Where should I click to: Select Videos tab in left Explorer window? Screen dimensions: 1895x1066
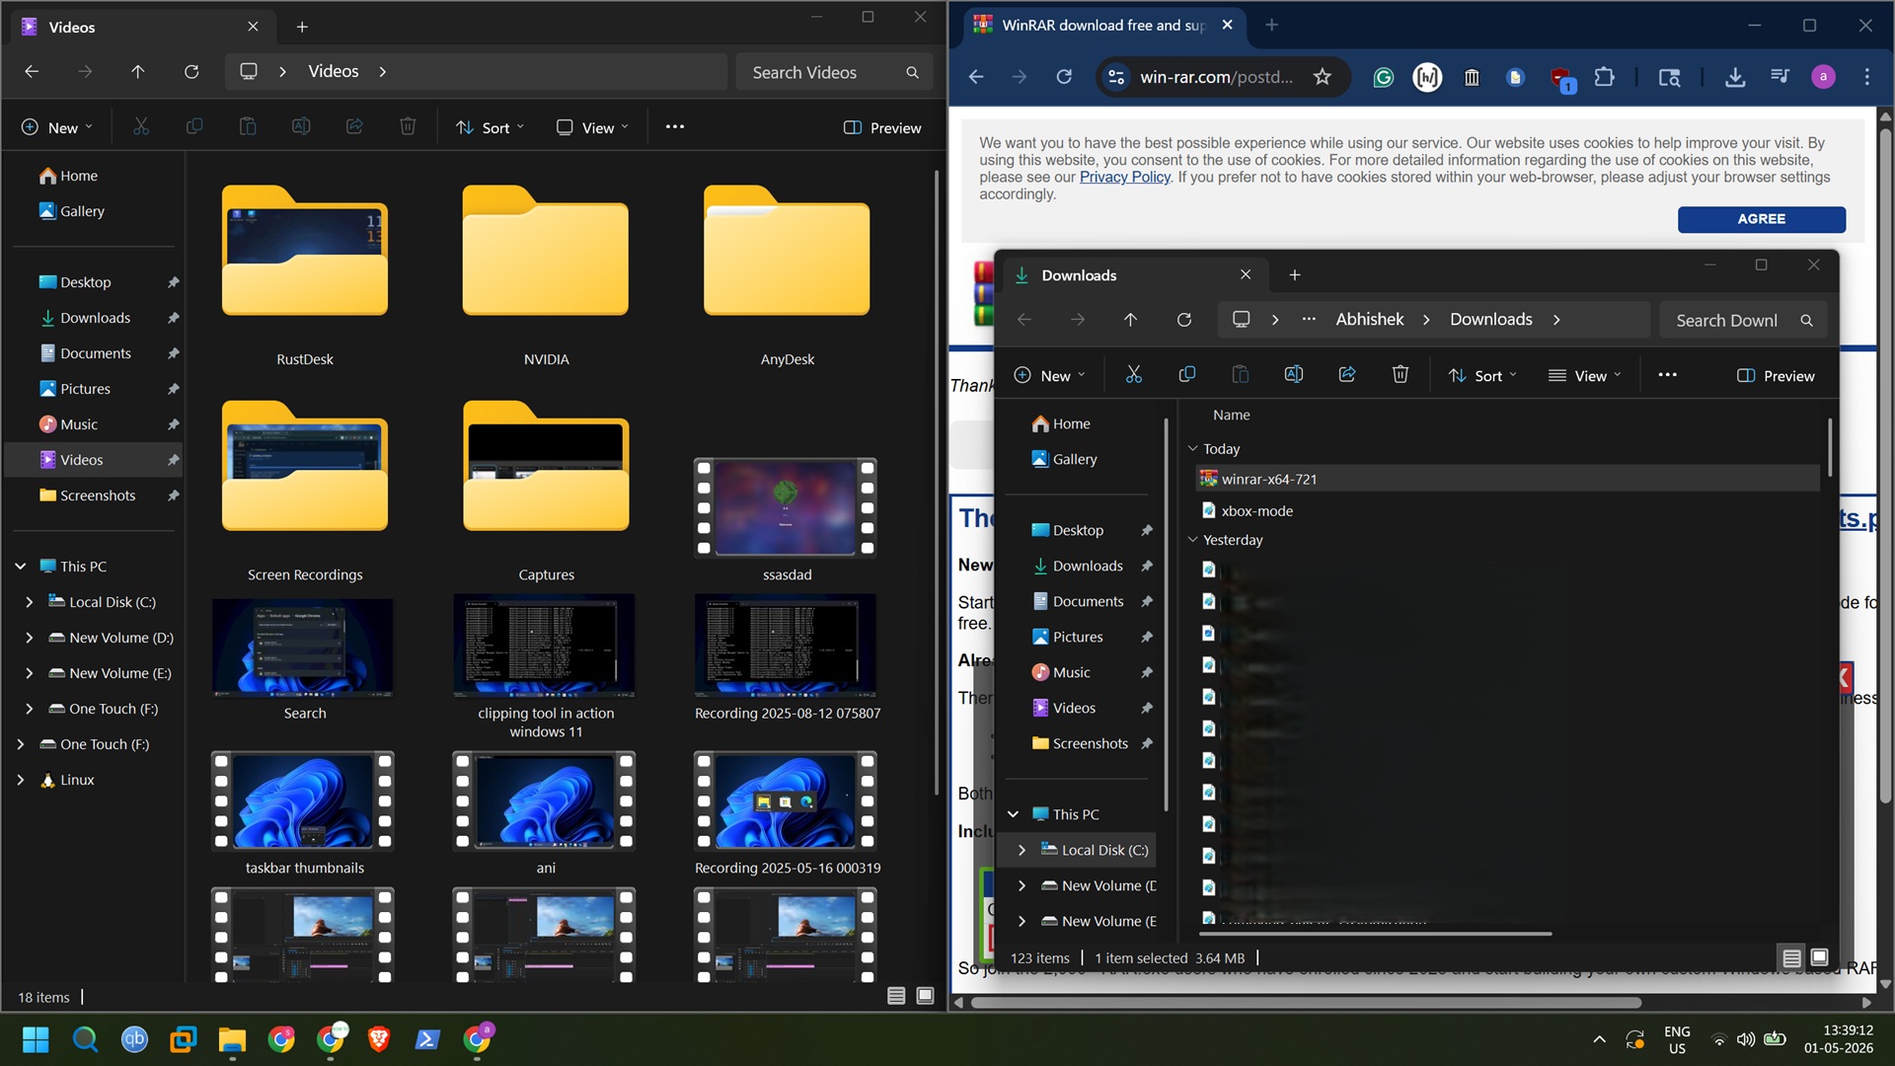pyautogui.click(x=140, y=27)
